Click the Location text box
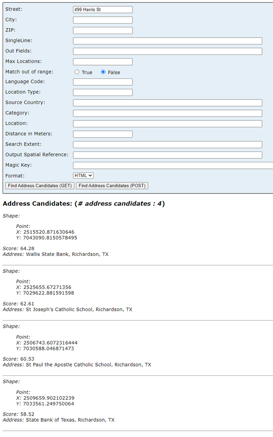The height and width of the screenshot is (437, 273). (168, 124)
